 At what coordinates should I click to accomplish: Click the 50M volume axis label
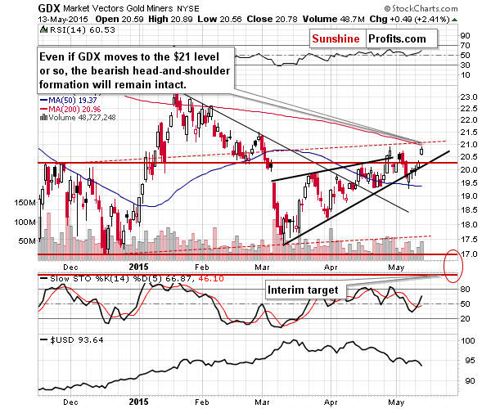click(27, 241)
